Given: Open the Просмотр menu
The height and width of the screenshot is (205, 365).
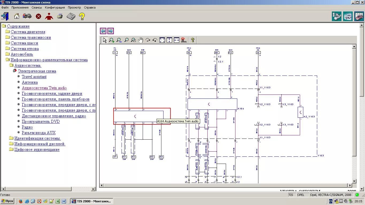Looking at the screenshot, I should point(74,7).
